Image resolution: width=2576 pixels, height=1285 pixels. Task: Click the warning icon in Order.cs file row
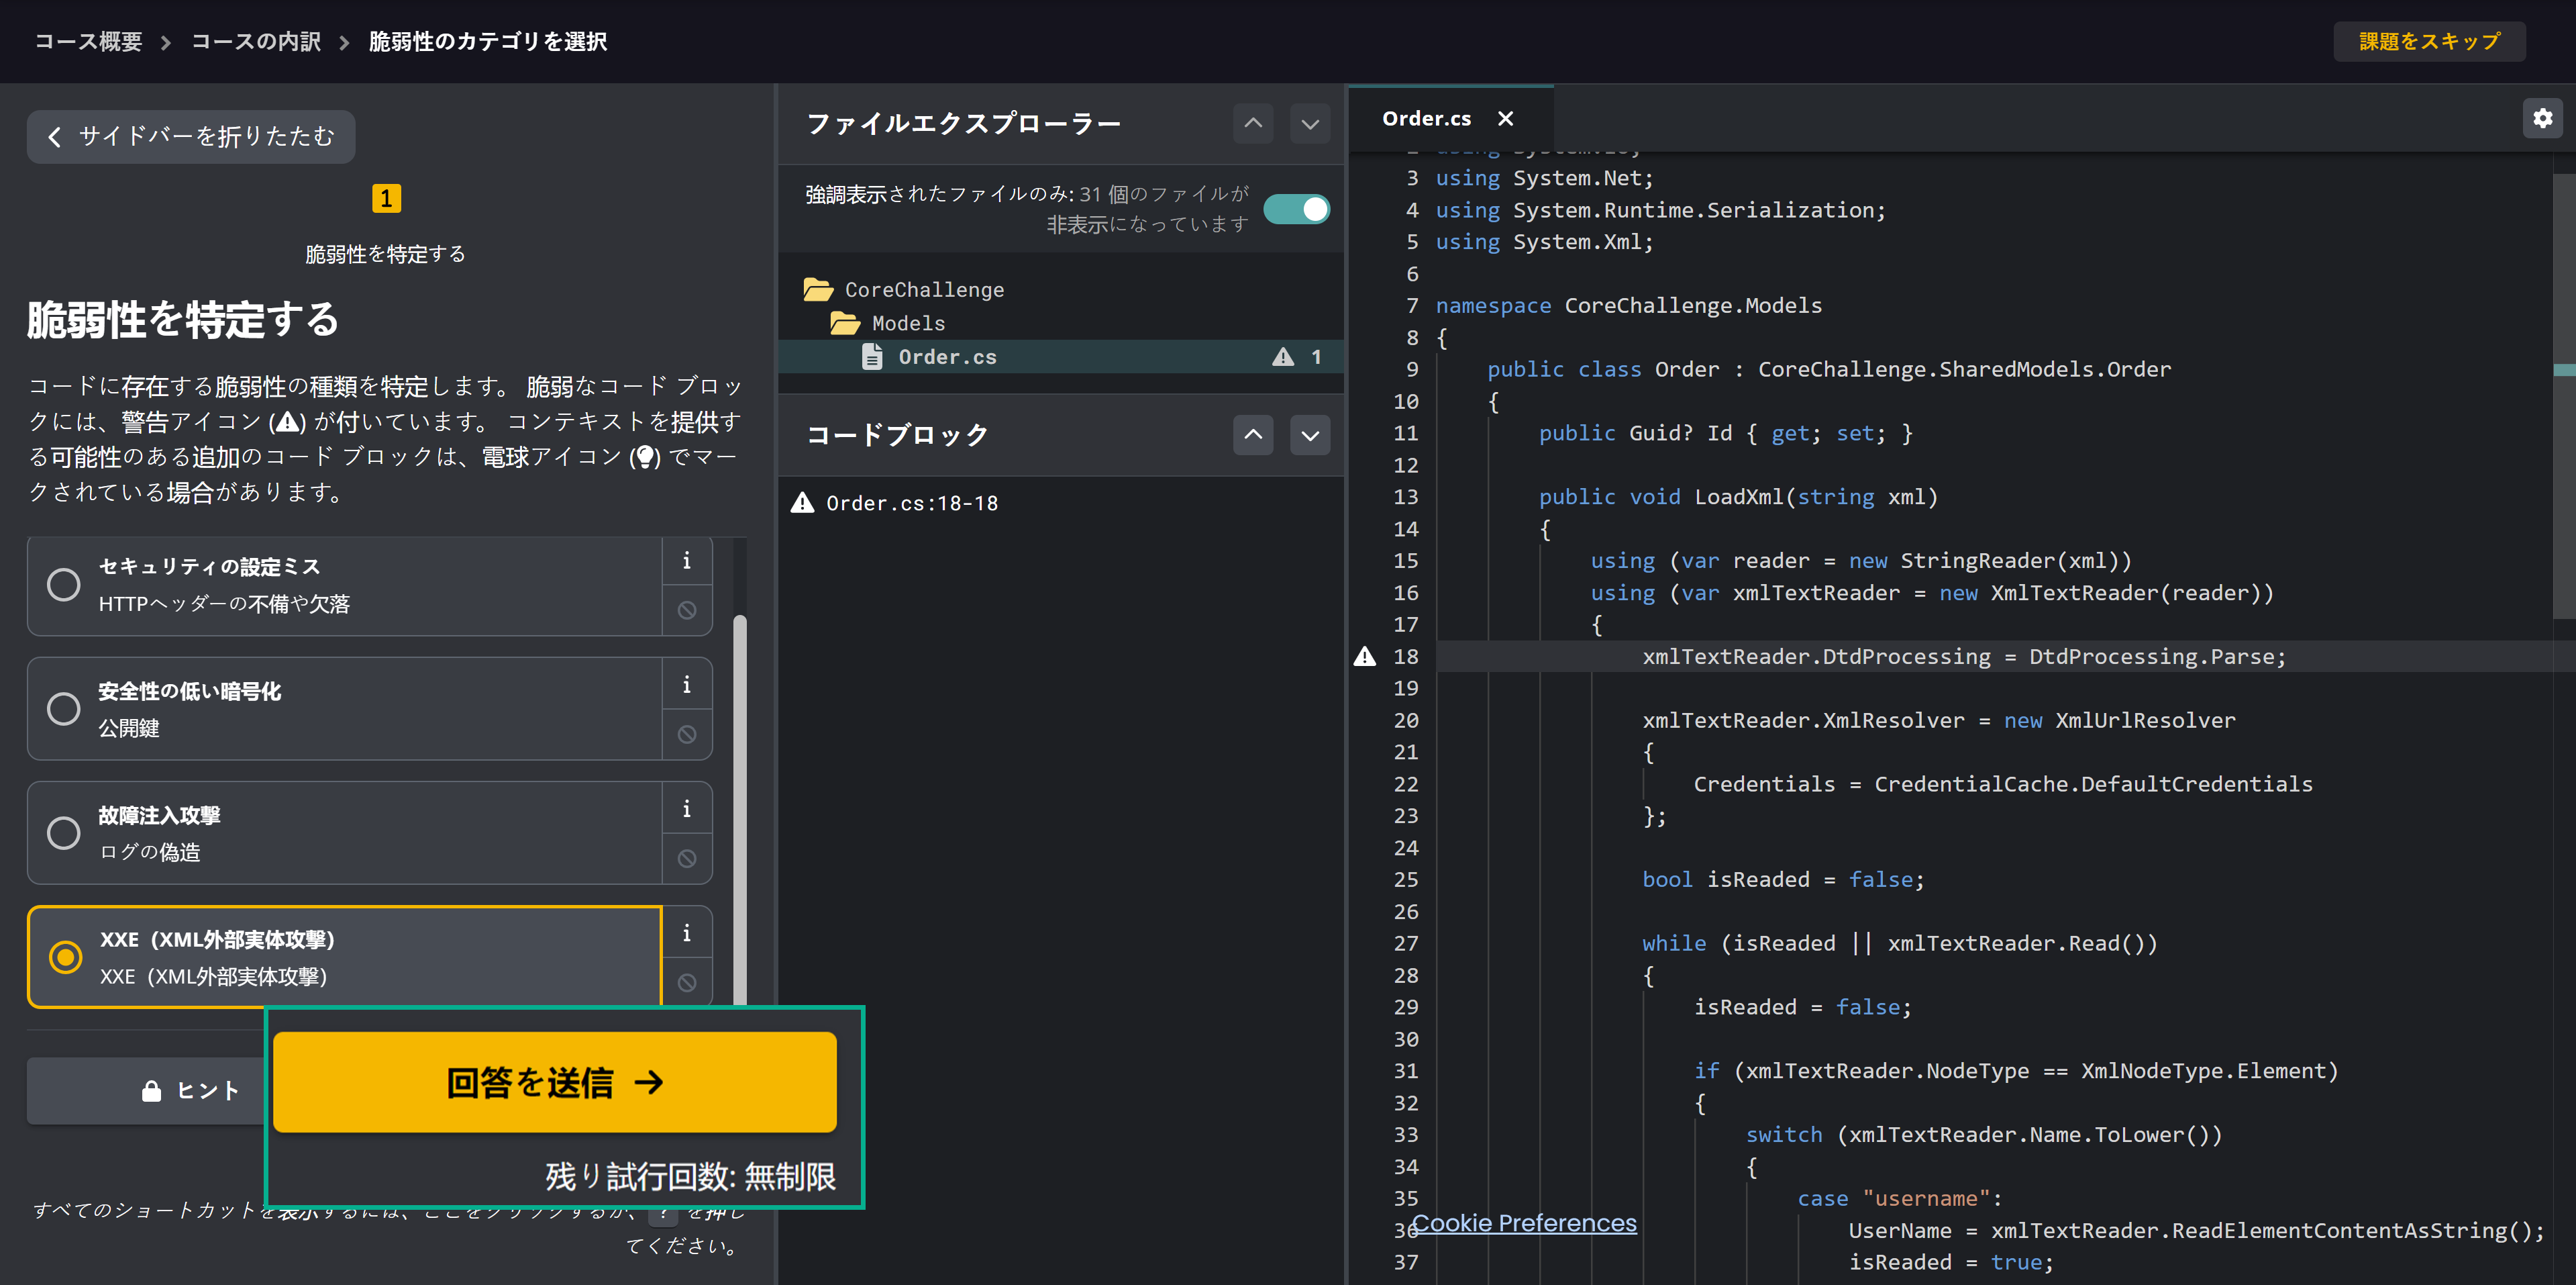click(1283, 356)
